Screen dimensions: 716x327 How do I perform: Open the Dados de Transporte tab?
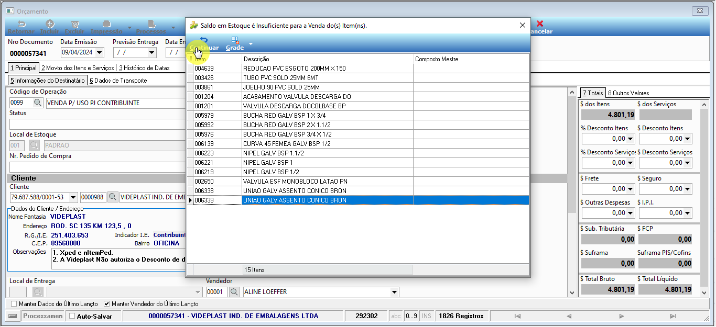click(x=118, y=81)
